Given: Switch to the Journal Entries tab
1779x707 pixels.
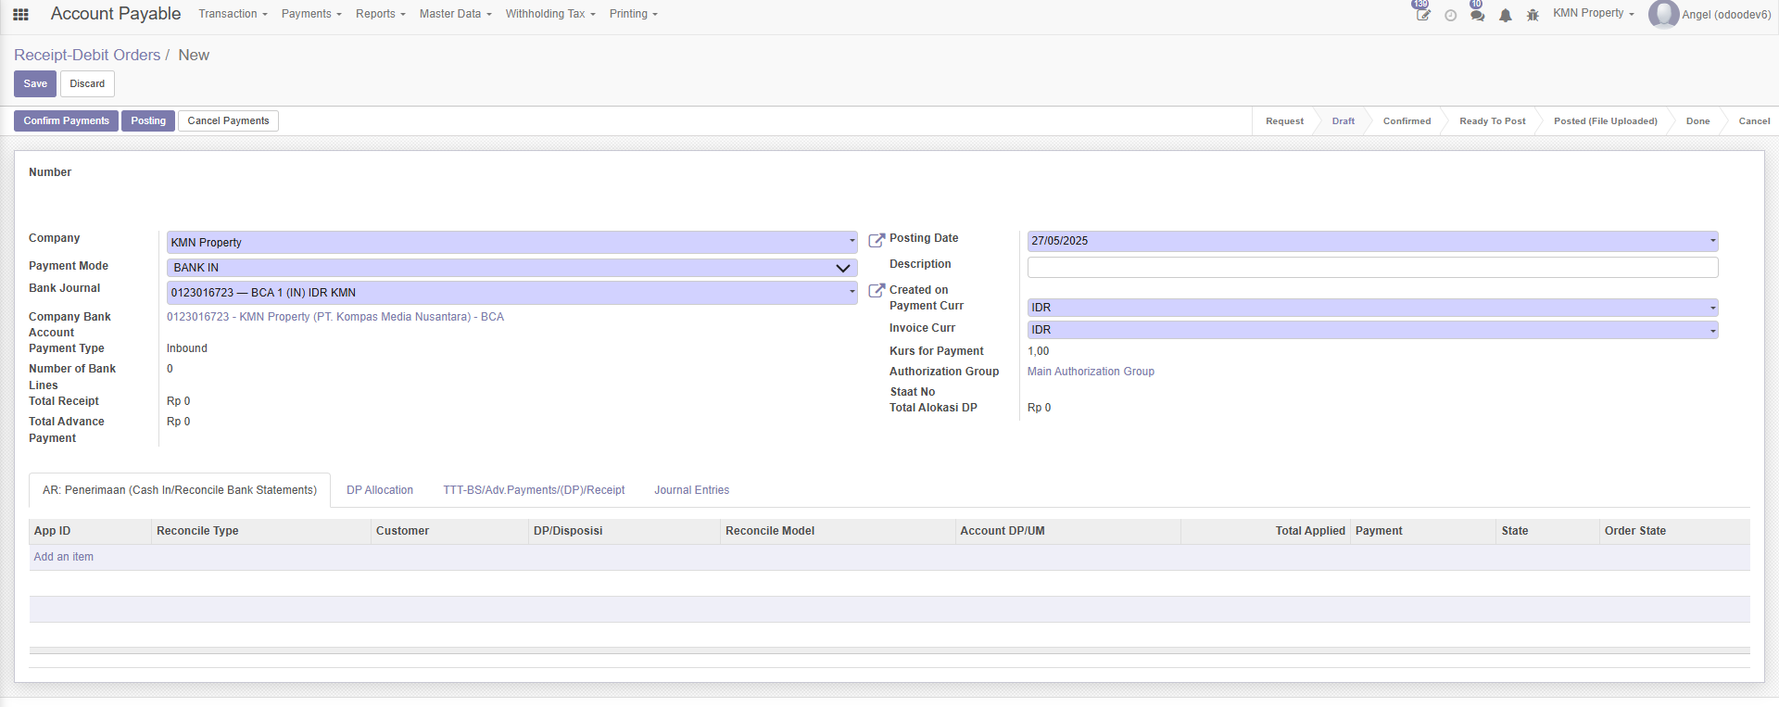Looking at the screenshot, I should tap(692, 490).
